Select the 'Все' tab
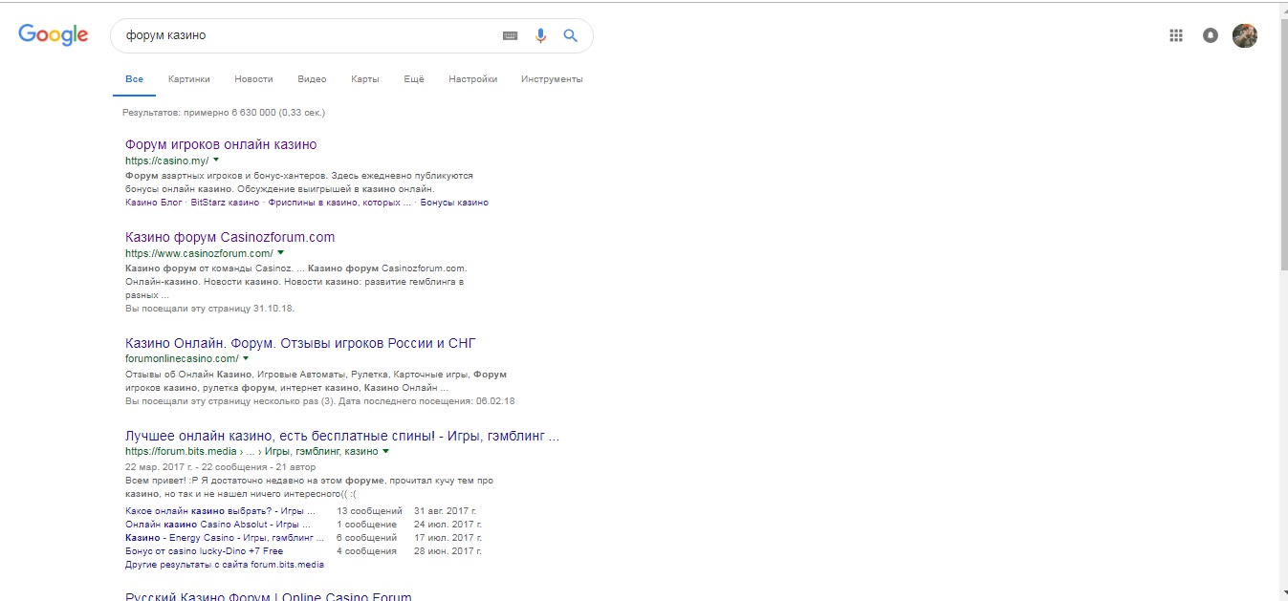 tap(134, 79)
